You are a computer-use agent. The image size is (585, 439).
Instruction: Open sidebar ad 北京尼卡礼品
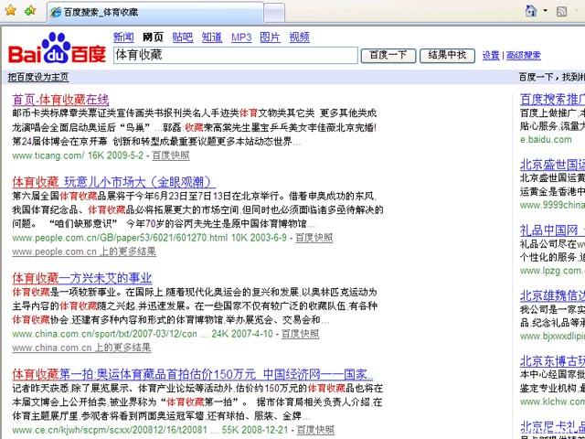552,427
